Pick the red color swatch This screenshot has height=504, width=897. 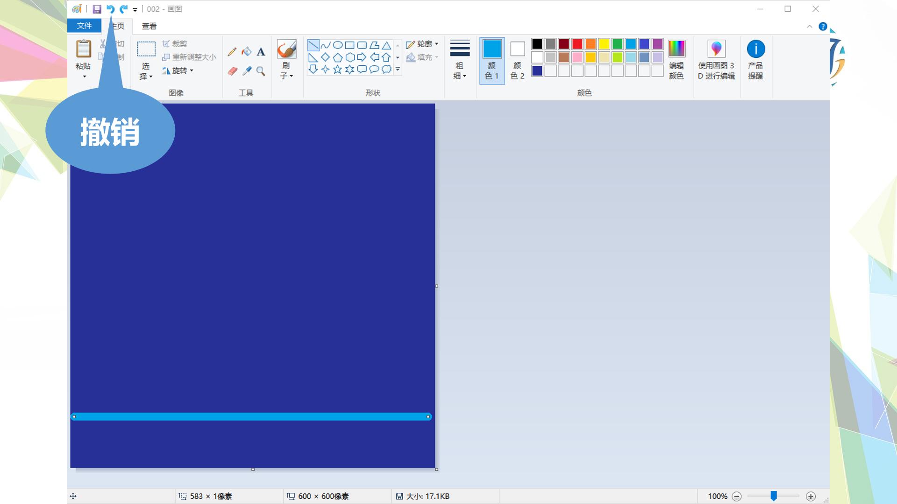click(577, 44)
